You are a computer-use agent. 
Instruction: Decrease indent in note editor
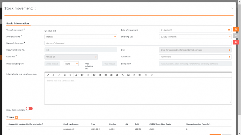click(111, 75)
